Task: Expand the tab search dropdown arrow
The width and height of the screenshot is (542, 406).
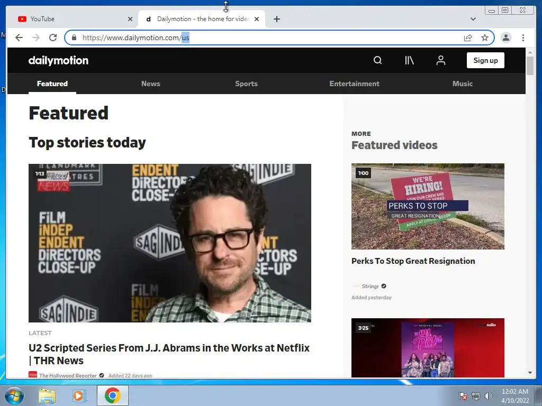Action: click(x=473, y=19)
